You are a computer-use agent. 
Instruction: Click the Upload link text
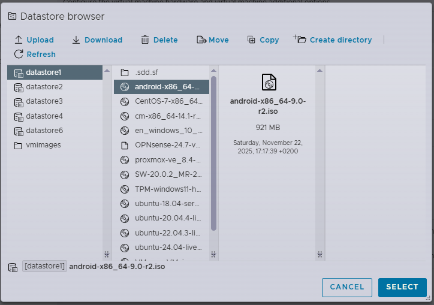click(x=40, y=40)
